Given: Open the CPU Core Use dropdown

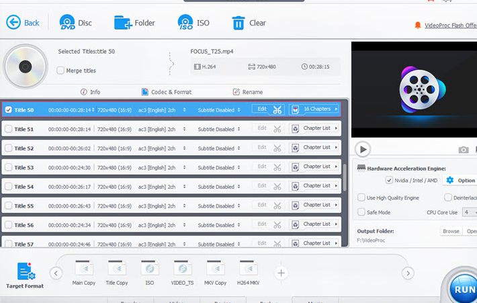Looking at the screenshot, I should click(470, 212).
